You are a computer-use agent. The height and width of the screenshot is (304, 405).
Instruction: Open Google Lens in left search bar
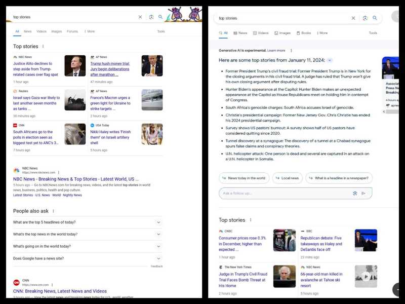(x=151, y=17)
